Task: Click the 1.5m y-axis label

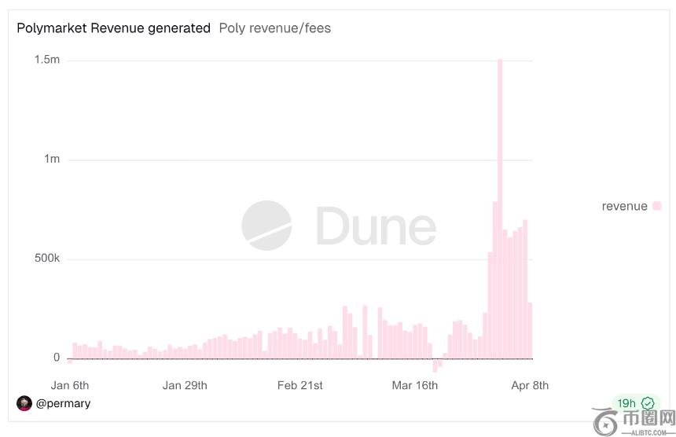Action: point(47,61)
